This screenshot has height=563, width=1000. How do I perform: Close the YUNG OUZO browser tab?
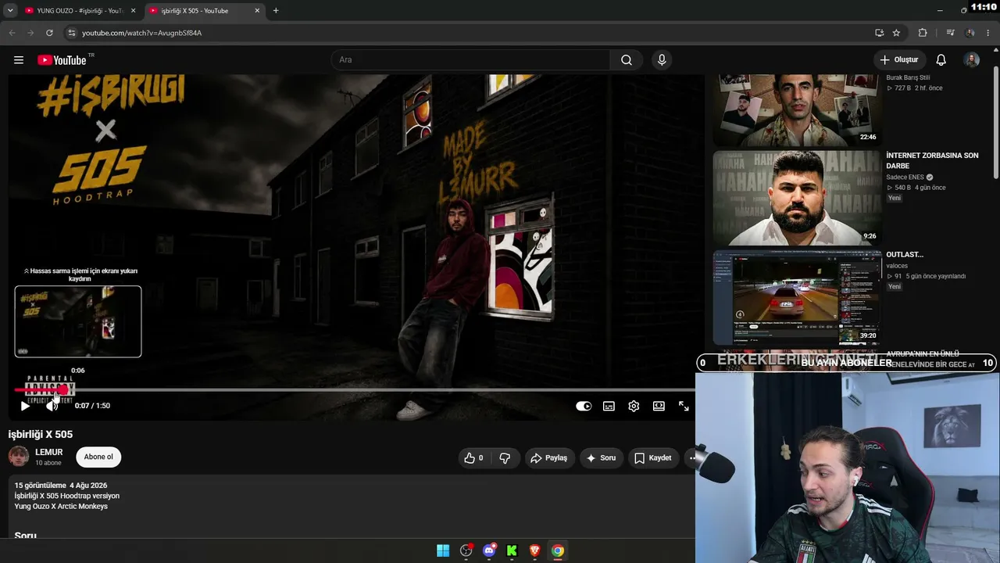134,11
